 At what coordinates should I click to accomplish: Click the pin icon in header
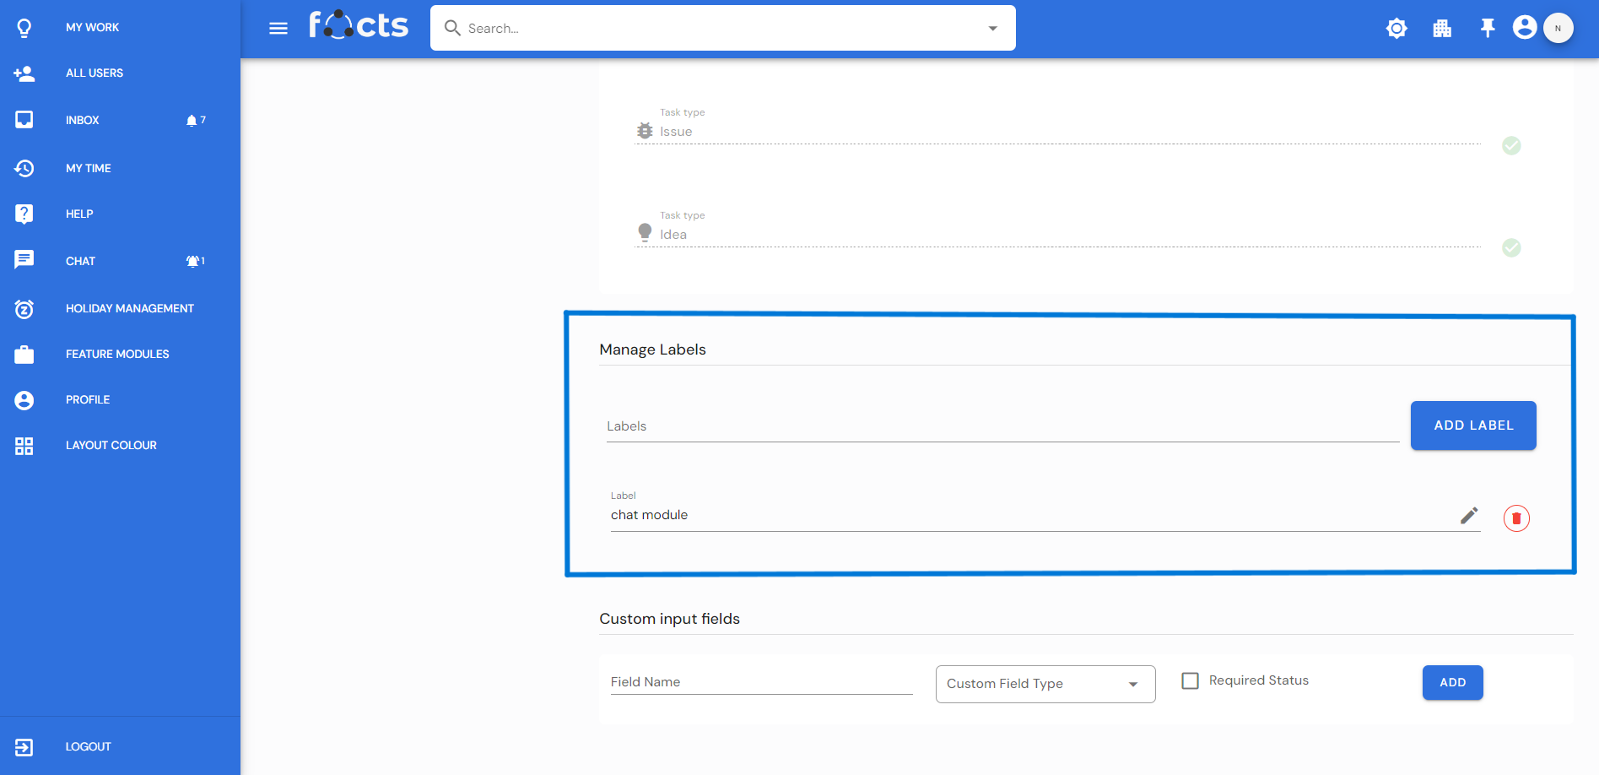(x=1488, y=29)
